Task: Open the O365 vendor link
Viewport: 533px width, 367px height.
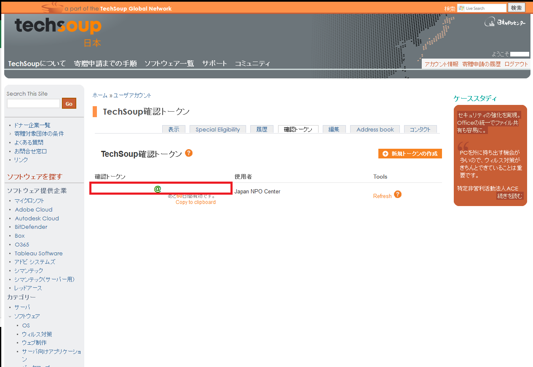Action: pos(22,244)
